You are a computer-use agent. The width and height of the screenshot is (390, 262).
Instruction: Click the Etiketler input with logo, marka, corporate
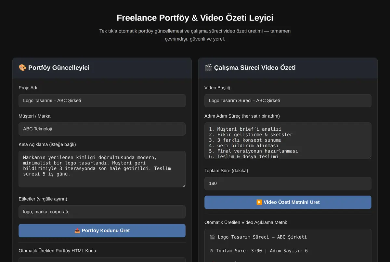pos(102,212)
